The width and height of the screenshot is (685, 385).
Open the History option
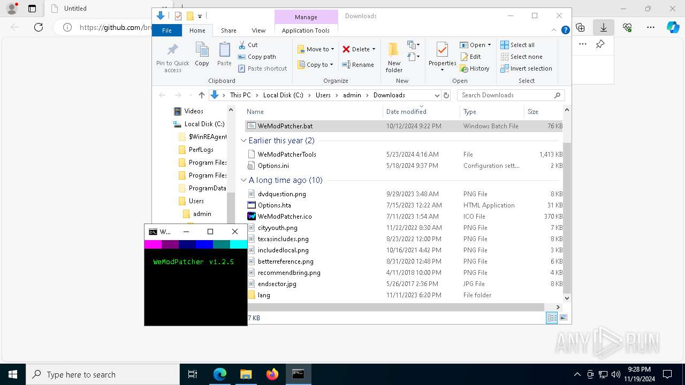pos(475,68)
